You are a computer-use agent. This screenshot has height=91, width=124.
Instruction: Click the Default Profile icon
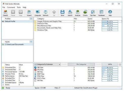[3, 21]
